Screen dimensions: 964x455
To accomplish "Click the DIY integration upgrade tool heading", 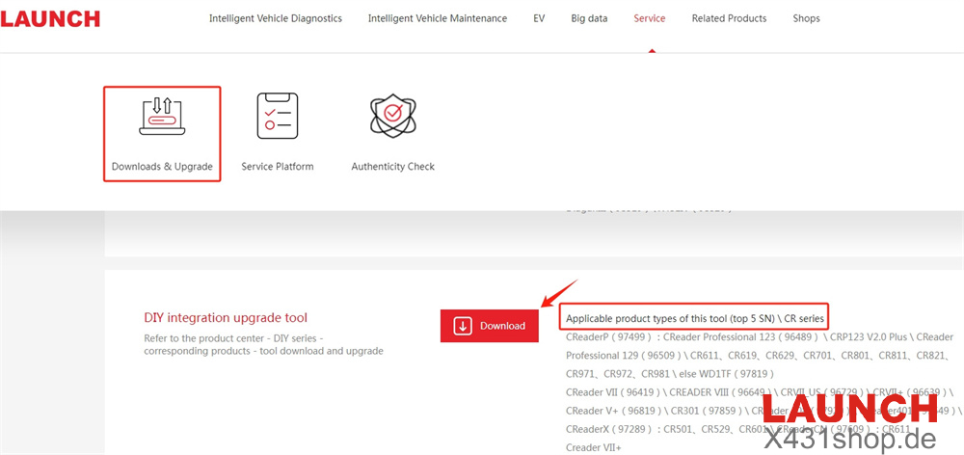I will pos(226,317).
